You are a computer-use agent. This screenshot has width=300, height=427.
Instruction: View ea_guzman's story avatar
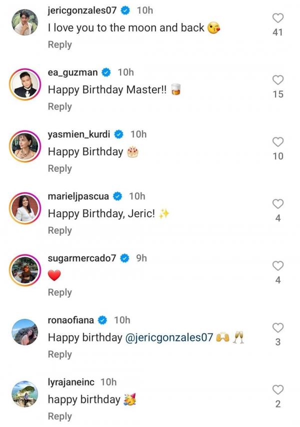click(24, 85)
